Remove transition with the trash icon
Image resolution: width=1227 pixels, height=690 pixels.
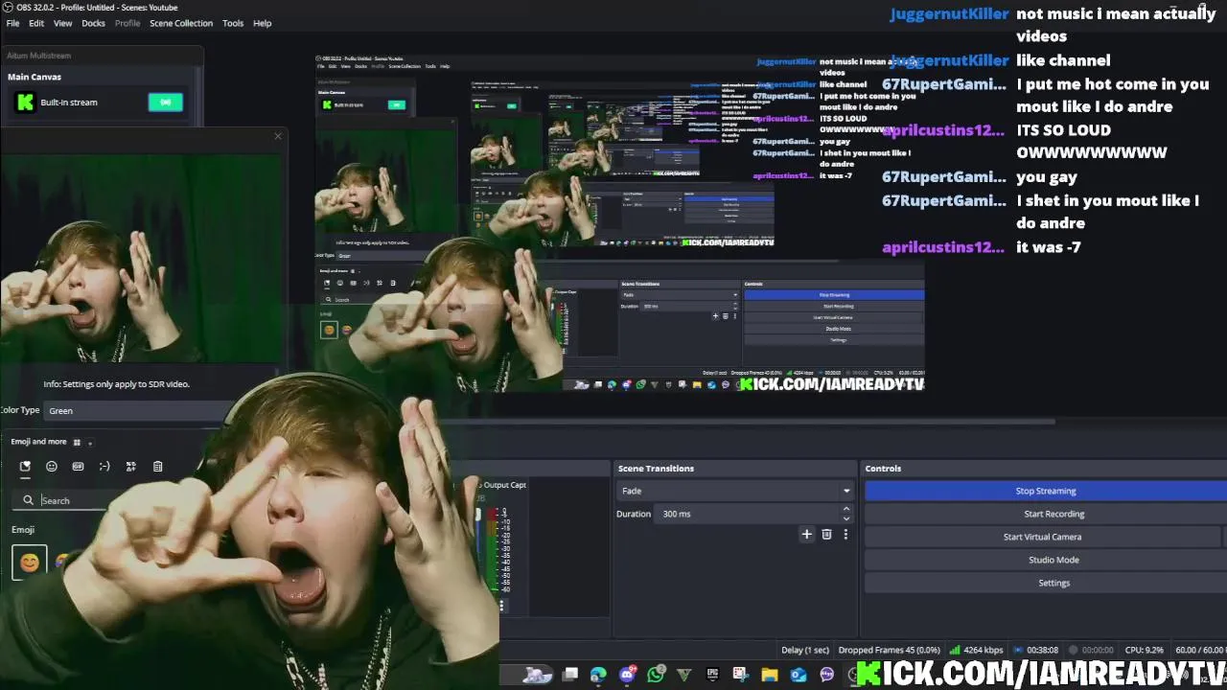coord(826,535)
